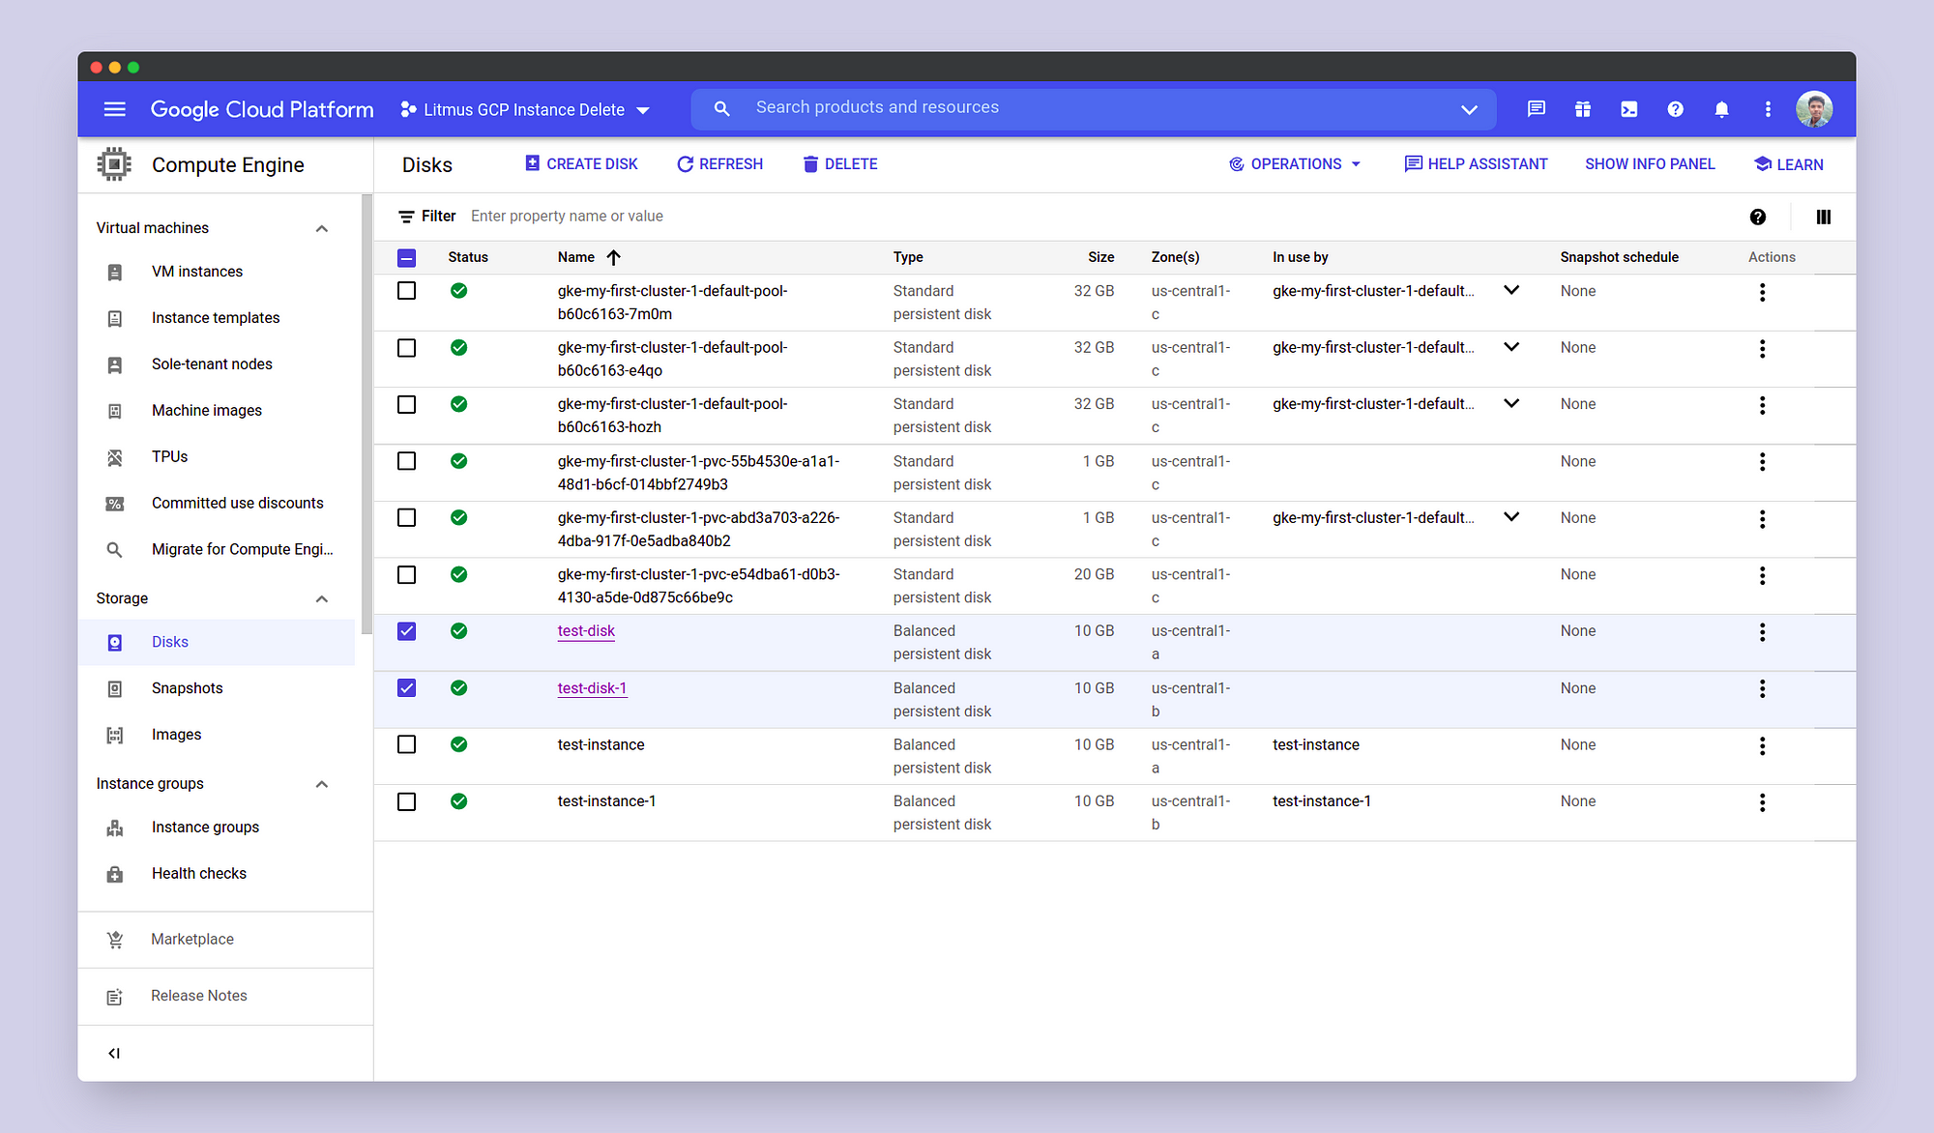
Task: Uncheck the test-disk checkbox
Action: (x=407, y=631)
